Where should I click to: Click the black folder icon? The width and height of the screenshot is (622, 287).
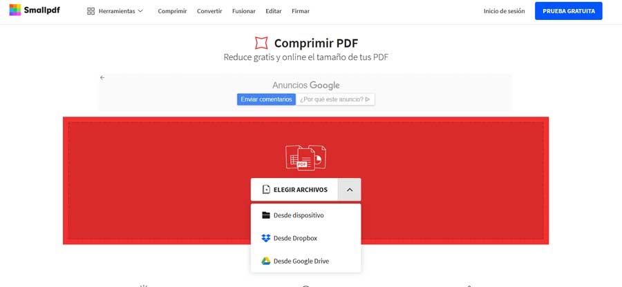point(266,215)
